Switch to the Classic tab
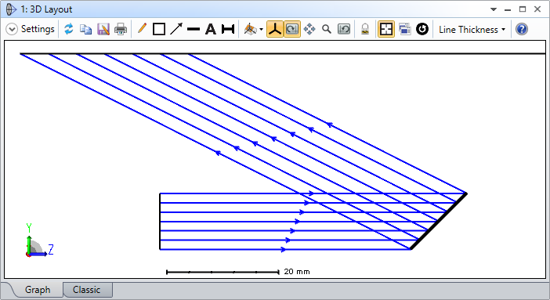 pos(87,290)
